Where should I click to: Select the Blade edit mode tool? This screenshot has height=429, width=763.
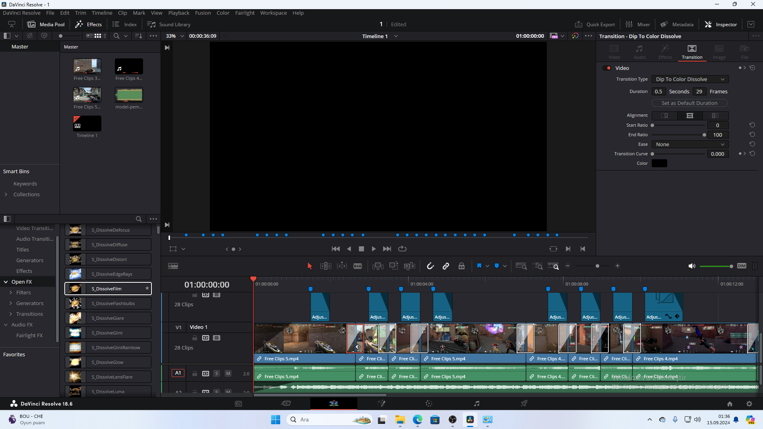[358, 266]
